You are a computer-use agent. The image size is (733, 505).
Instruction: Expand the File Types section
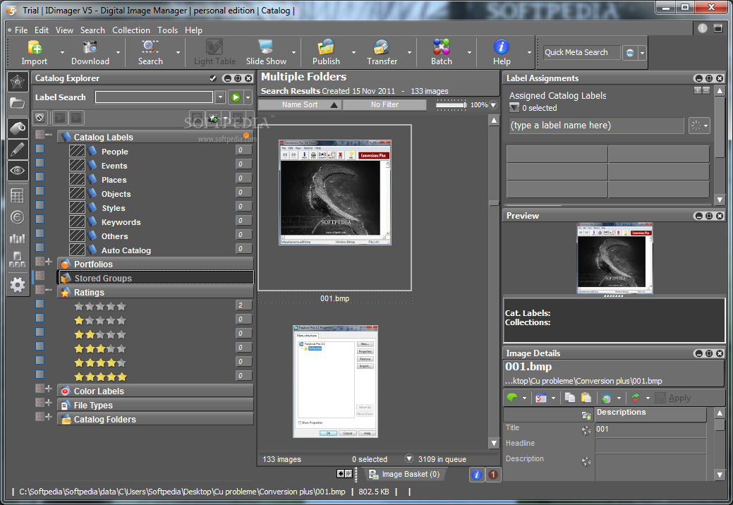(49, 402)
